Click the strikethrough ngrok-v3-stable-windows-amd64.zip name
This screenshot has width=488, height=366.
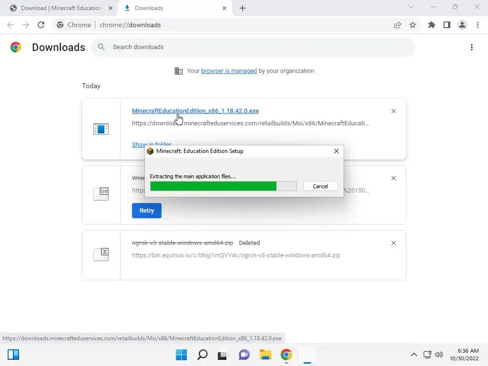point(183,243)
